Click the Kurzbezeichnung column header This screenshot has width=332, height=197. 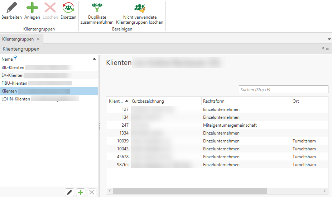click(x=148, y=101)
